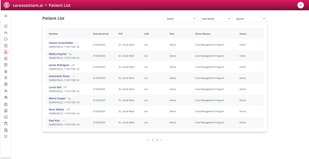Go to page 2 of patient list
This screenshot has height=159, width=309.
point(157,140)
